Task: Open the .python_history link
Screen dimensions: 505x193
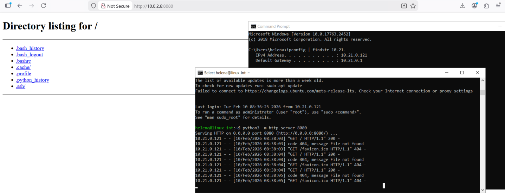Action: (x=32, y=80)
